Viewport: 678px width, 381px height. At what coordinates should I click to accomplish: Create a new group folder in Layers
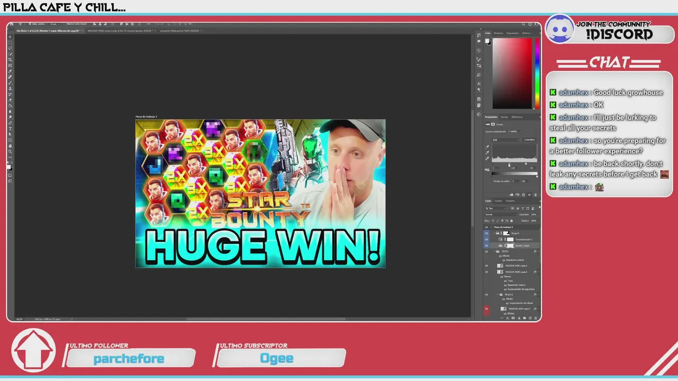(x=524, y=318)
